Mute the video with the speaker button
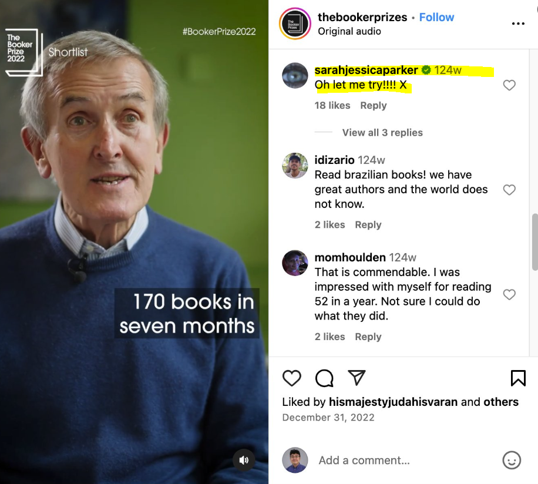 244,460
